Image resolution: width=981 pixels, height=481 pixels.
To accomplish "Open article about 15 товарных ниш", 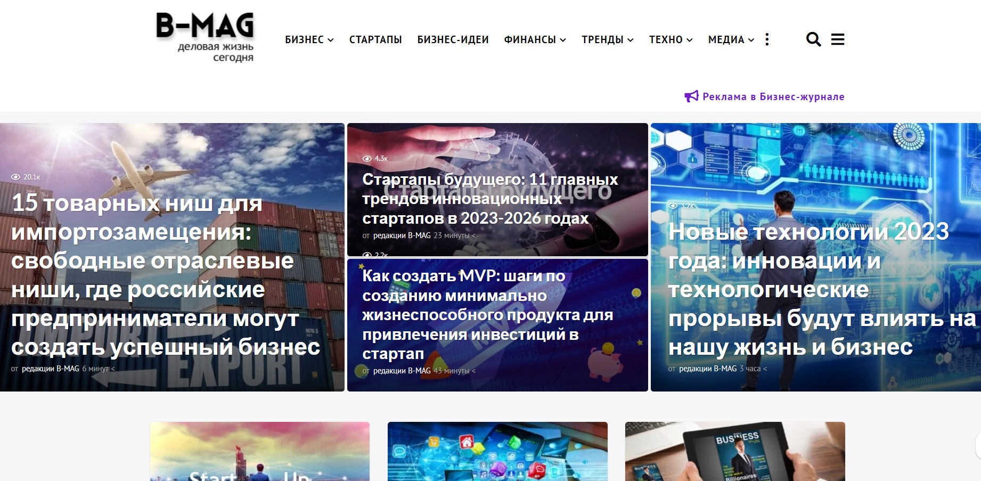I will [x=166, y=275].
